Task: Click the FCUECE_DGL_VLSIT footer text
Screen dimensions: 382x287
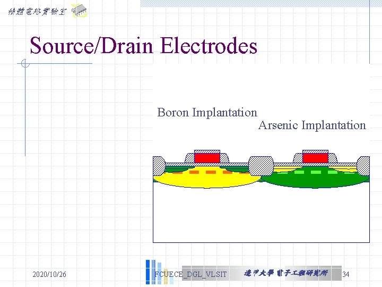Action: click(x=190, y=274)
